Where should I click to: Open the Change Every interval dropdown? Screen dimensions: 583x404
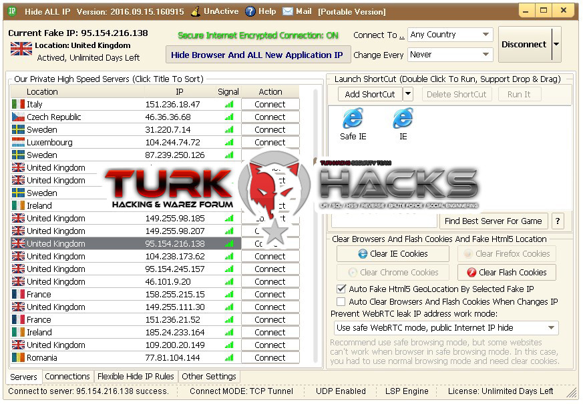point(450,55)
